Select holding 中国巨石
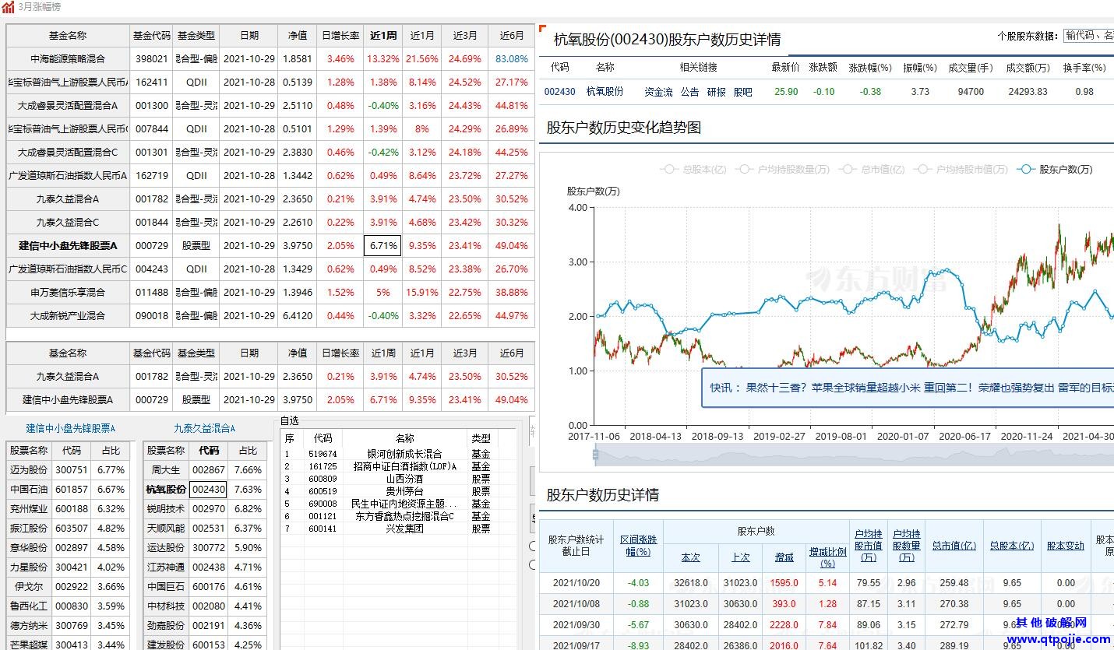The image size is (1114, 650). (x=166, y=587)
